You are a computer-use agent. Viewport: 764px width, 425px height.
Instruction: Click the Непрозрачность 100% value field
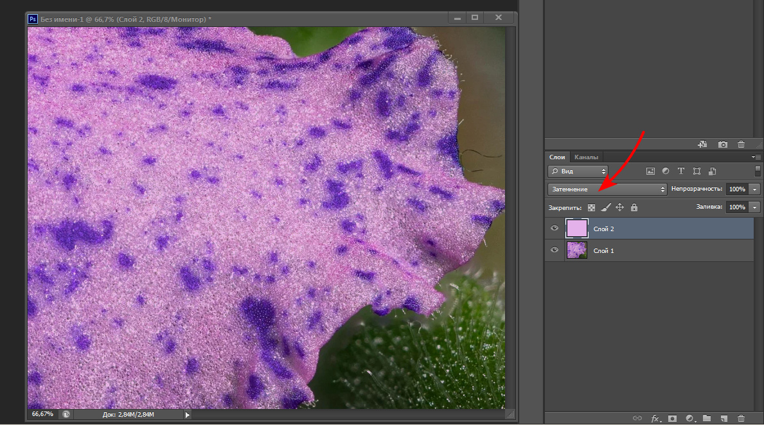(737, 189)
